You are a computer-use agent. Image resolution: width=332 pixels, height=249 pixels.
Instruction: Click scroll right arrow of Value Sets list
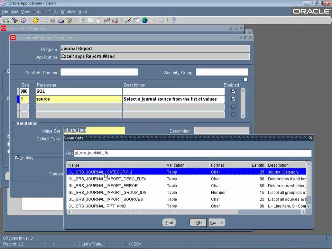[303, 212]
